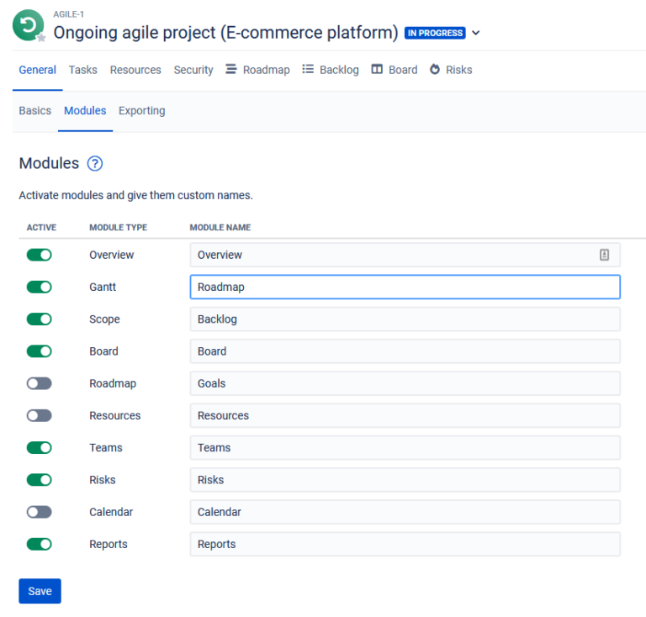Disable the Board module switch
Image resolution: width=646 pixels, height=617 pixels.
(40, 351)
